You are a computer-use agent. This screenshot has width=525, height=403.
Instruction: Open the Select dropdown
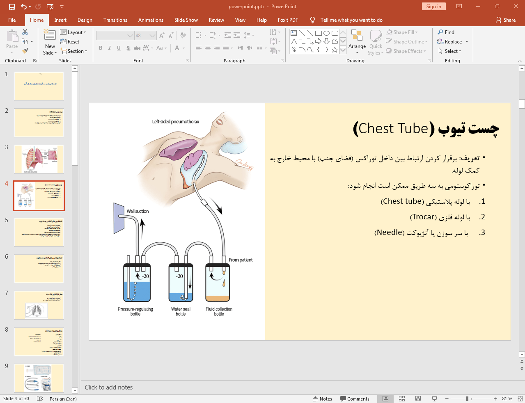(x=450, y=51)
